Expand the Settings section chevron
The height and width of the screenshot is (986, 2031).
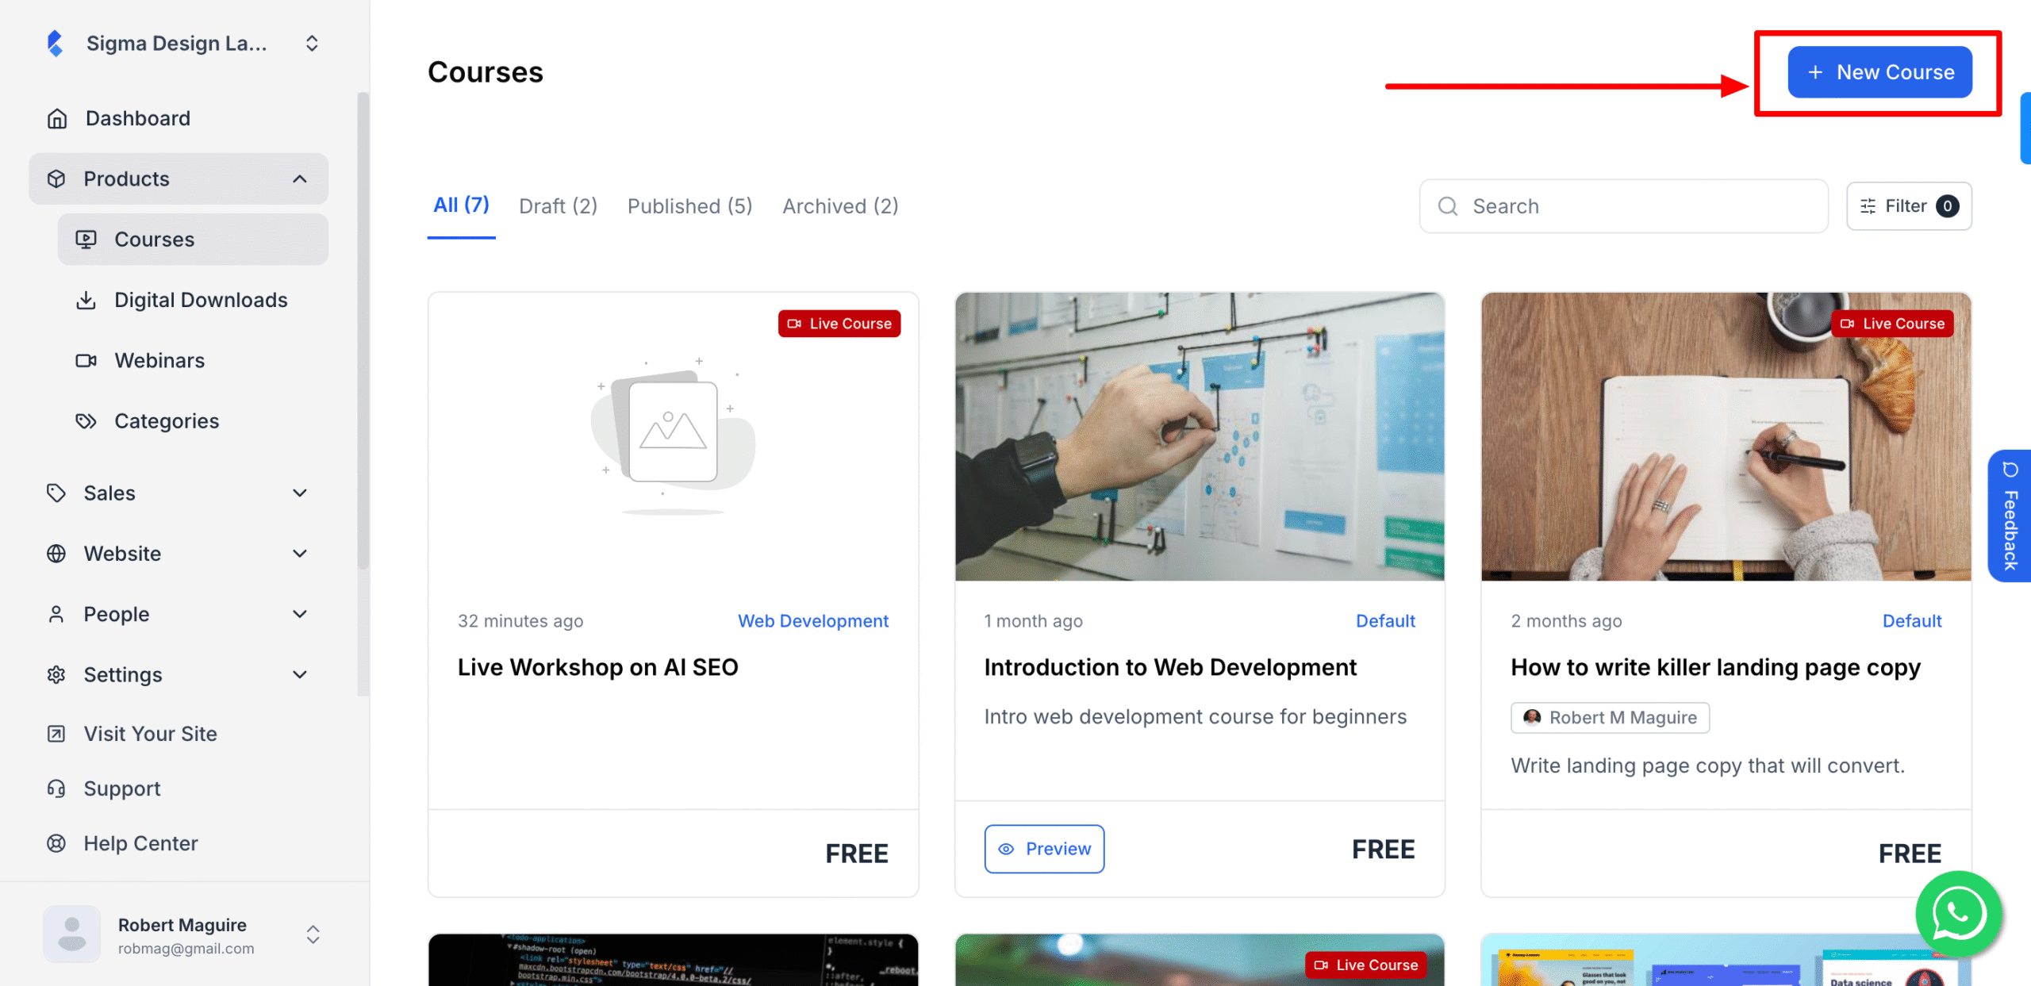pos(300,674)
